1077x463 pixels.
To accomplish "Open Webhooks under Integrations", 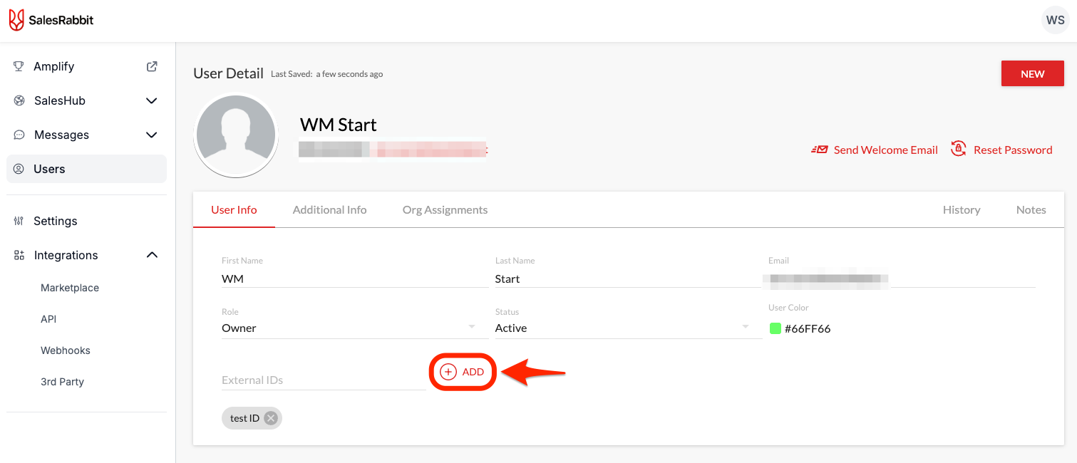I will point(66,350).
